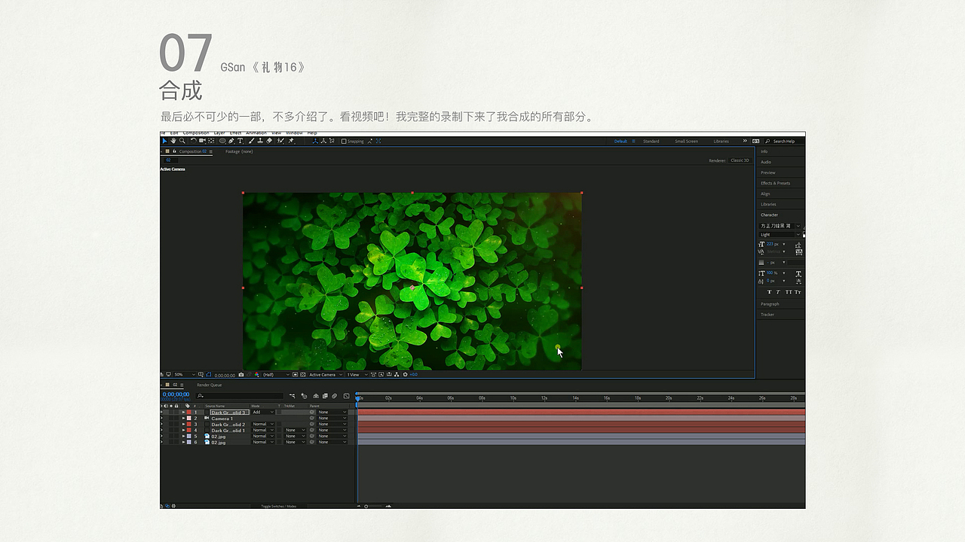Image resolution: width=965 pixels, height=542 pixels.
Task: Click the Classic 3D renderer button
Action: (x=740, y=160)
